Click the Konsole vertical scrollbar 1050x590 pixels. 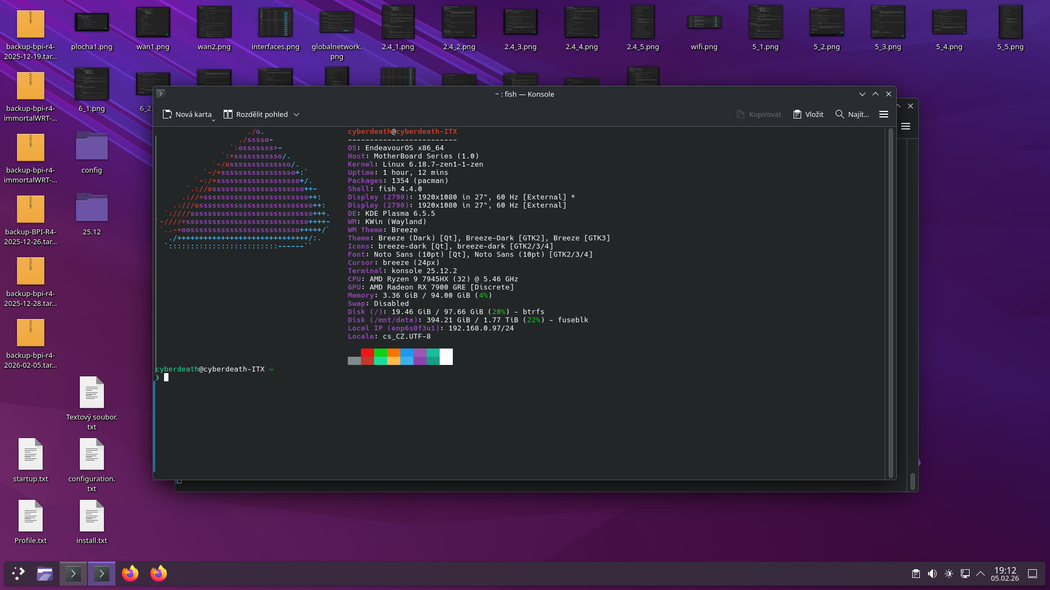point(890,300)
